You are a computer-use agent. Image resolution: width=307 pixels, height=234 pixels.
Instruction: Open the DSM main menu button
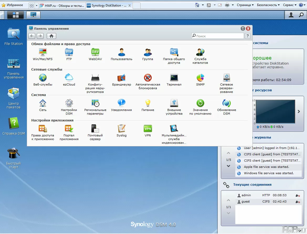coord(15,15)
